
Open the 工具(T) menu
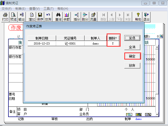click(48, 9)
